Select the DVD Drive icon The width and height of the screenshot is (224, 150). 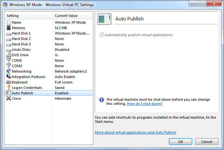pos(9,55)
